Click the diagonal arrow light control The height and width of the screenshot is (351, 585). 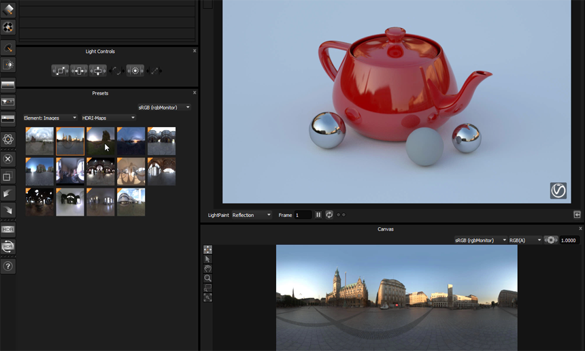154,71
